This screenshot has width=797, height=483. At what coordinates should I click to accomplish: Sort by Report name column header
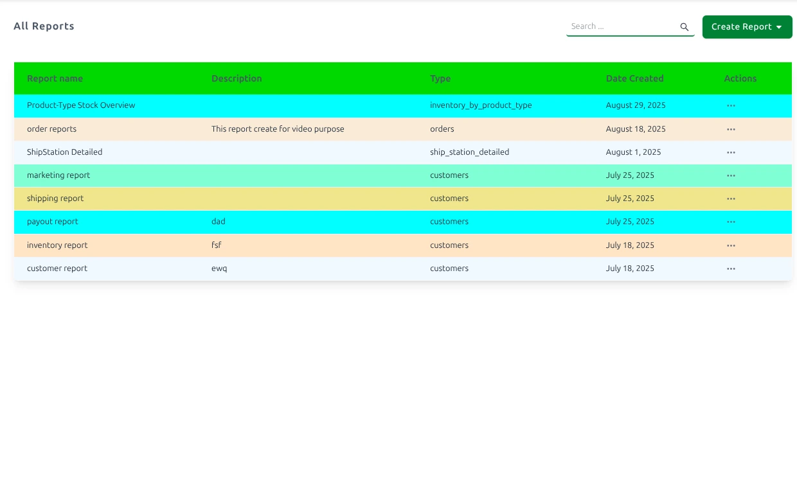pyautogui.click(x=55, y=78)
